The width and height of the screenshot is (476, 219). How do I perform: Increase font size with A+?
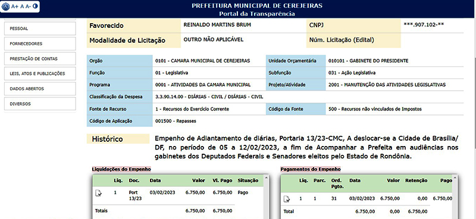(15, 7)
